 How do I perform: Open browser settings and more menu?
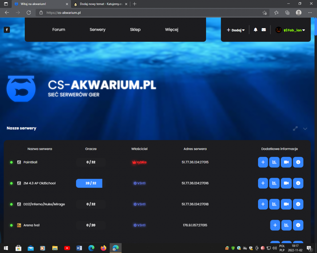(x=310, y=13)
